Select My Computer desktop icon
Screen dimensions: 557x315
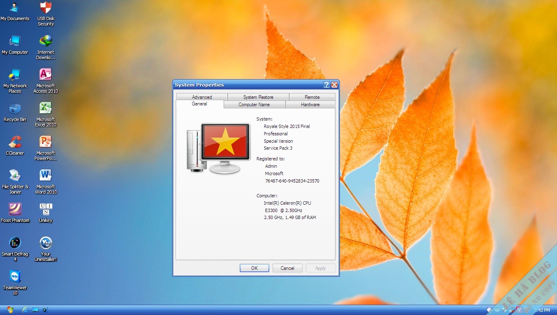[x=15, y=45]
